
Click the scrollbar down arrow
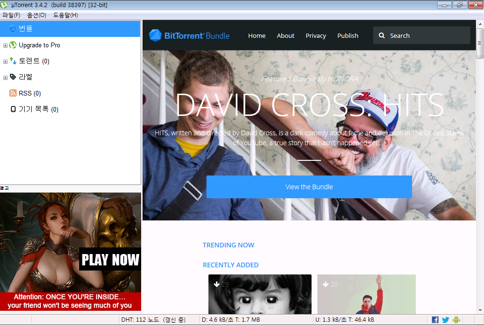click(x=480, y=310)
